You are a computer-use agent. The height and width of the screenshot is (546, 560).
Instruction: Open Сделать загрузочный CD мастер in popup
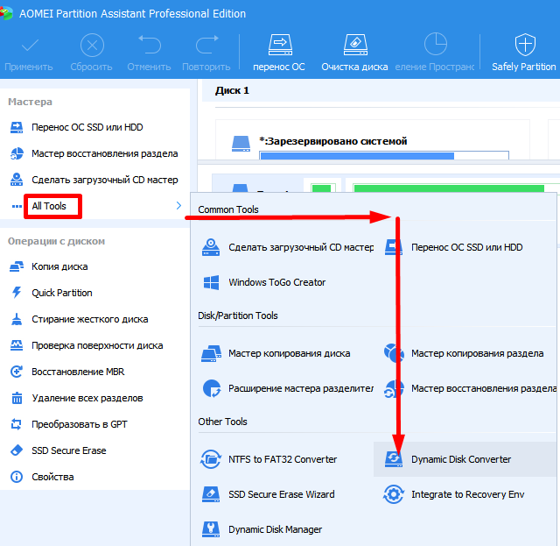coord(301,247)
